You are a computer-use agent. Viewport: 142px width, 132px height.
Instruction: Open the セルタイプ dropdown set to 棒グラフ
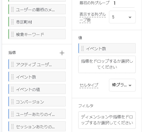point(122,85)
